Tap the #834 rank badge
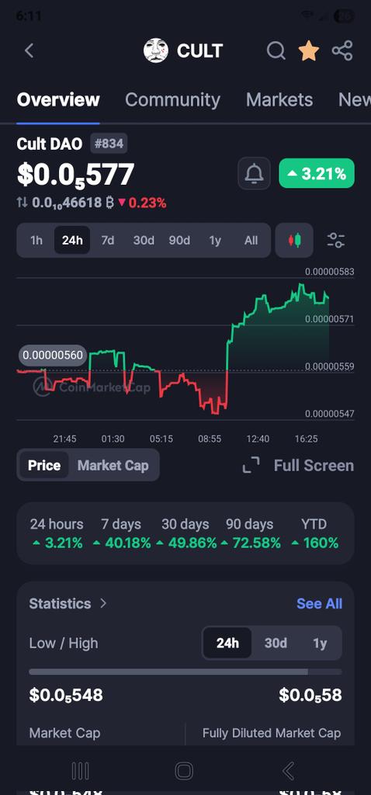 (109, 144)
